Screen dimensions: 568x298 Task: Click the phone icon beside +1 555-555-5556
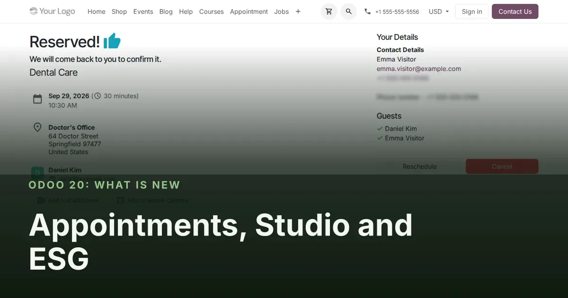coord(367,11)
